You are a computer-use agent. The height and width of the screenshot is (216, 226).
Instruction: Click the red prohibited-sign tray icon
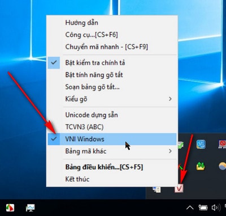coord(222,145)
